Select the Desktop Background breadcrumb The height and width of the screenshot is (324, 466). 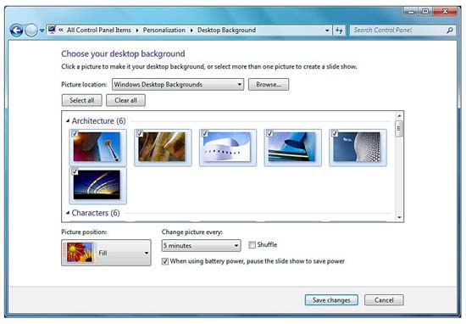click(226, 30)
